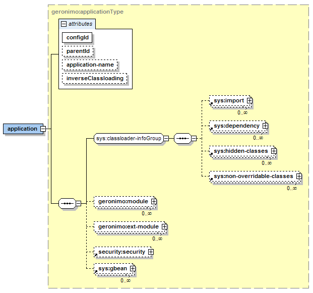Viewport: 313px width, 293px height.
Task: Select the parentId attribute
Action: pyautogui.click(x=78, y=51)
